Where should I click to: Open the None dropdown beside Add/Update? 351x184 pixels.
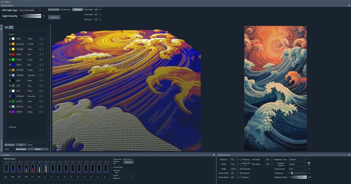coord(9,149)
